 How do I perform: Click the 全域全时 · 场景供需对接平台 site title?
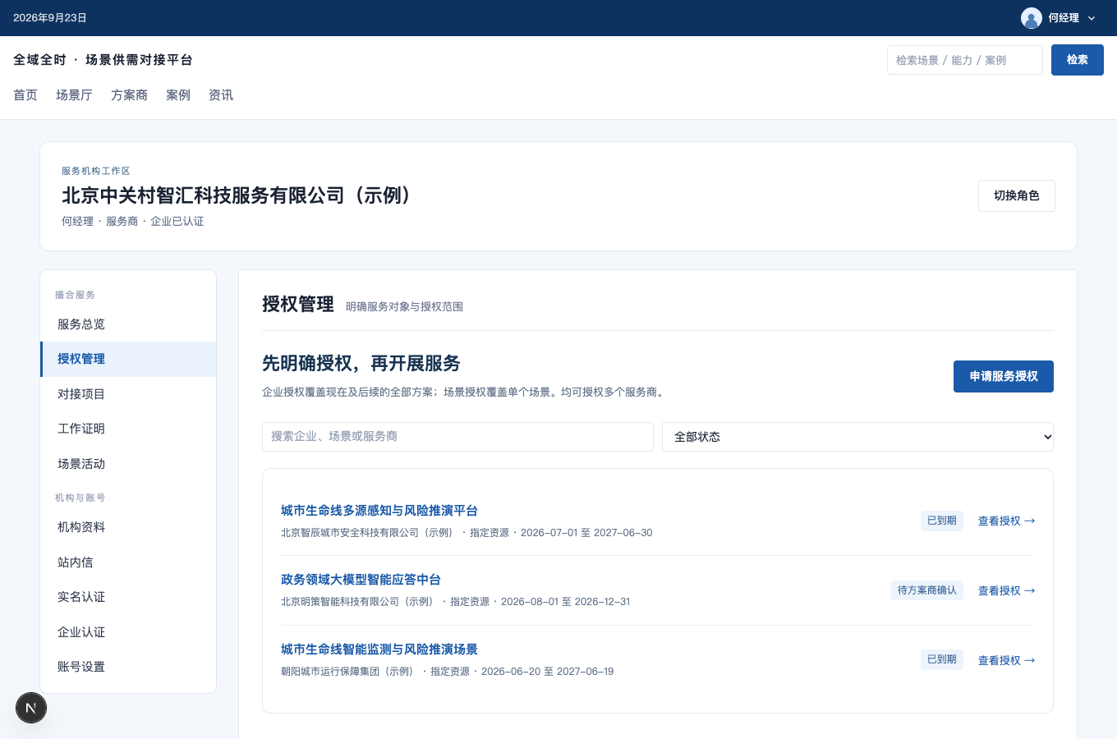click(103, 60)
